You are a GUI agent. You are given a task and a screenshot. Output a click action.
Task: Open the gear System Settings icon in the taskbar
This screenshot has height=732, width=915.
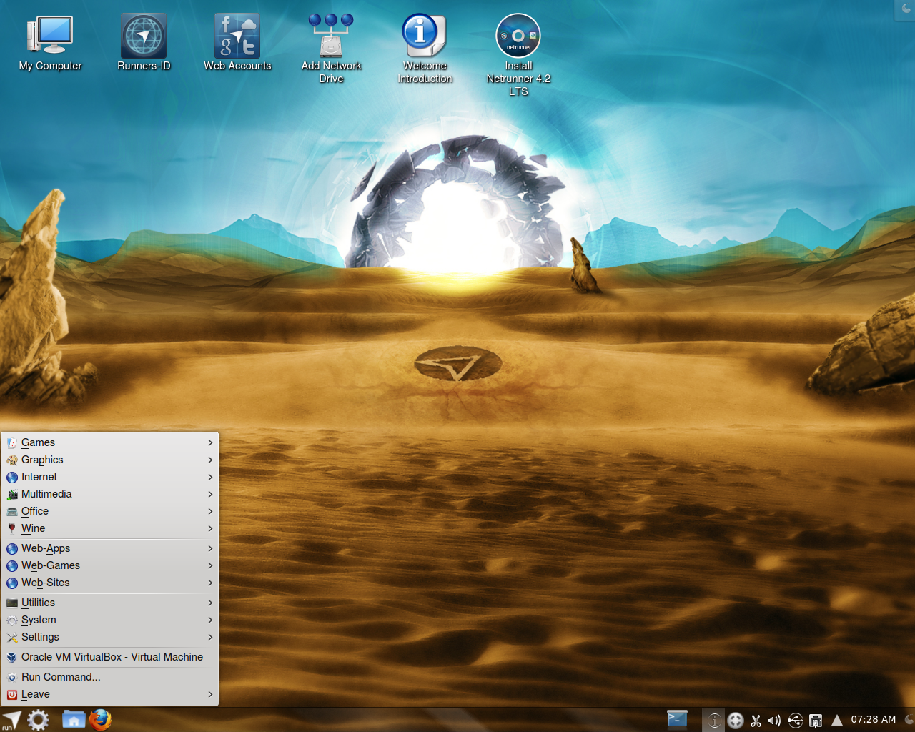[x=38, y=720]
